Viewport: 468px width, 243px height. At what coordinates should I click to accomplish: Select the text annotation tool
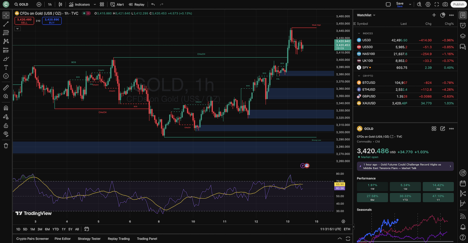point(5,67)
